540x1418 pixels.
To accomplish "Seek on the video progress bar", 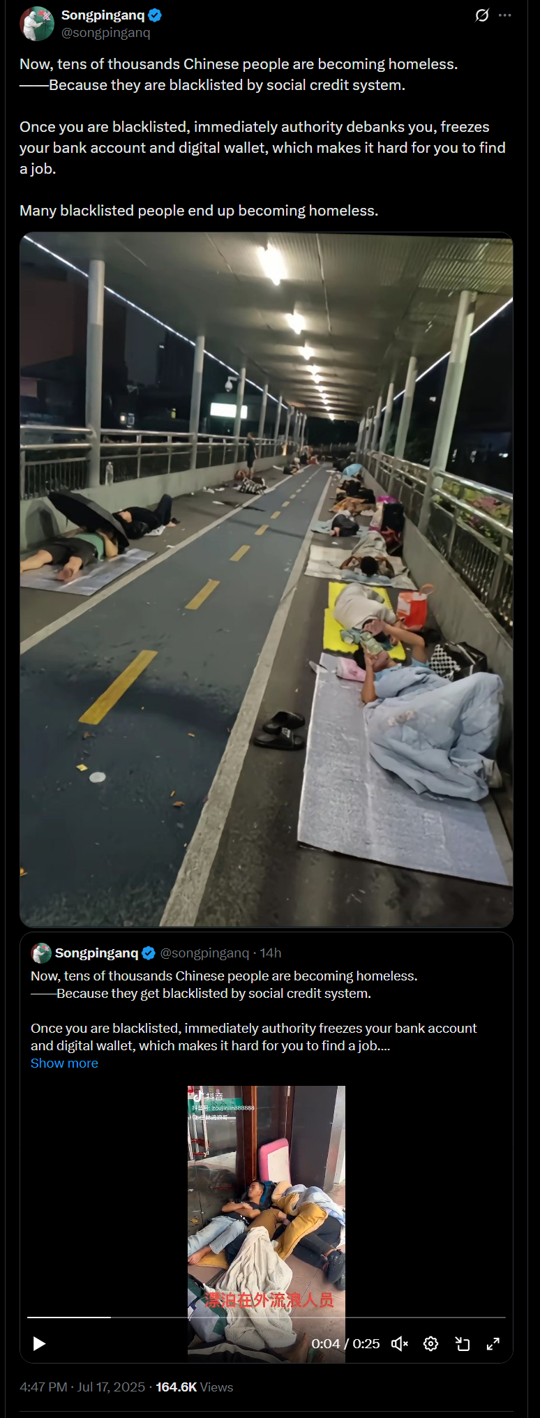I will tap(267, 1318).
